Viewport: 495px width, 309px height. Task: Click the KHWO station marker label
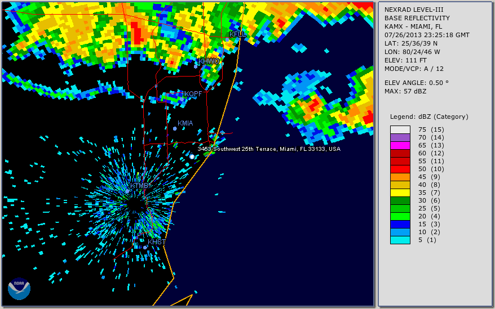208,61
